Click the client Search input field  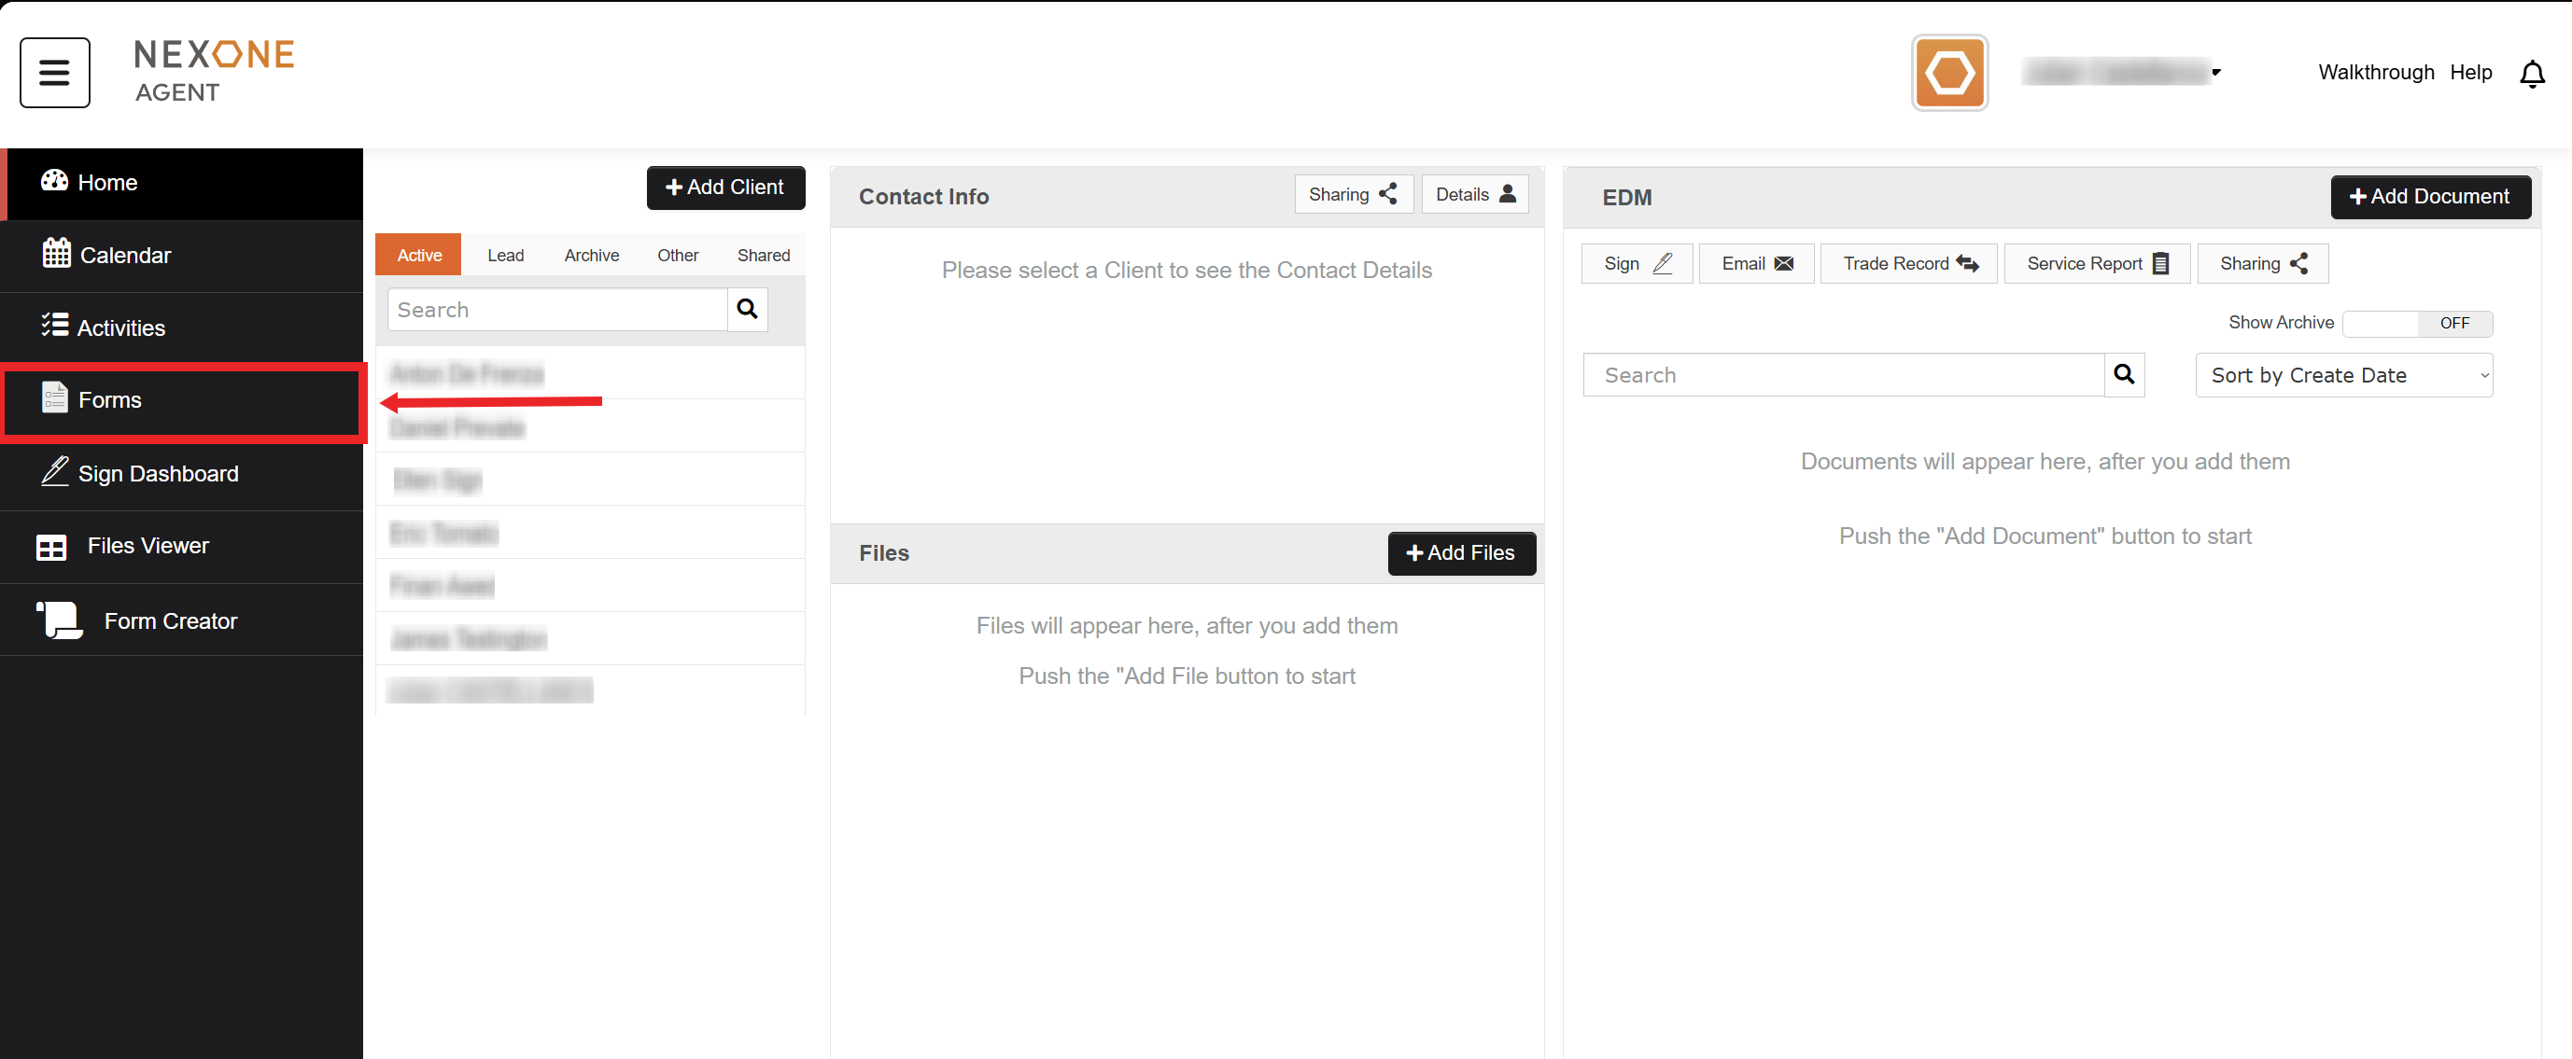coord(556,310)
